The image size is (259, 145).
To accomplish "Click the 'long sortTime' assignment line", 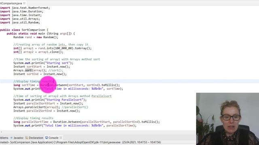I will click(x=66, y=85).
